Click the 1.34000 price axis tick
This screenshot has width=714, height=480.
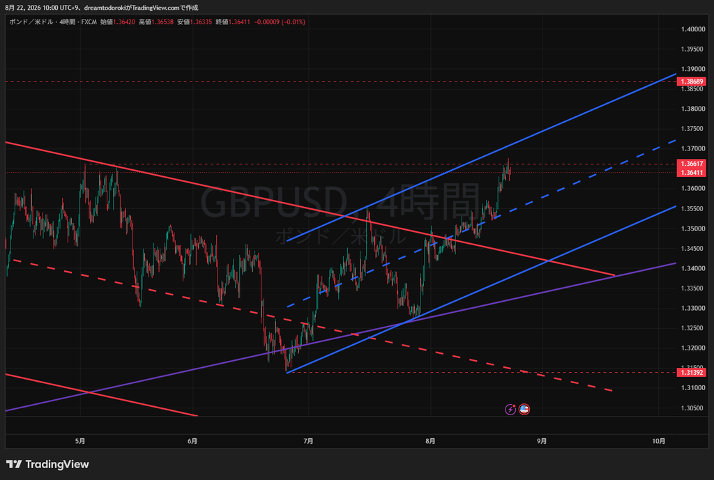(693, 268)
